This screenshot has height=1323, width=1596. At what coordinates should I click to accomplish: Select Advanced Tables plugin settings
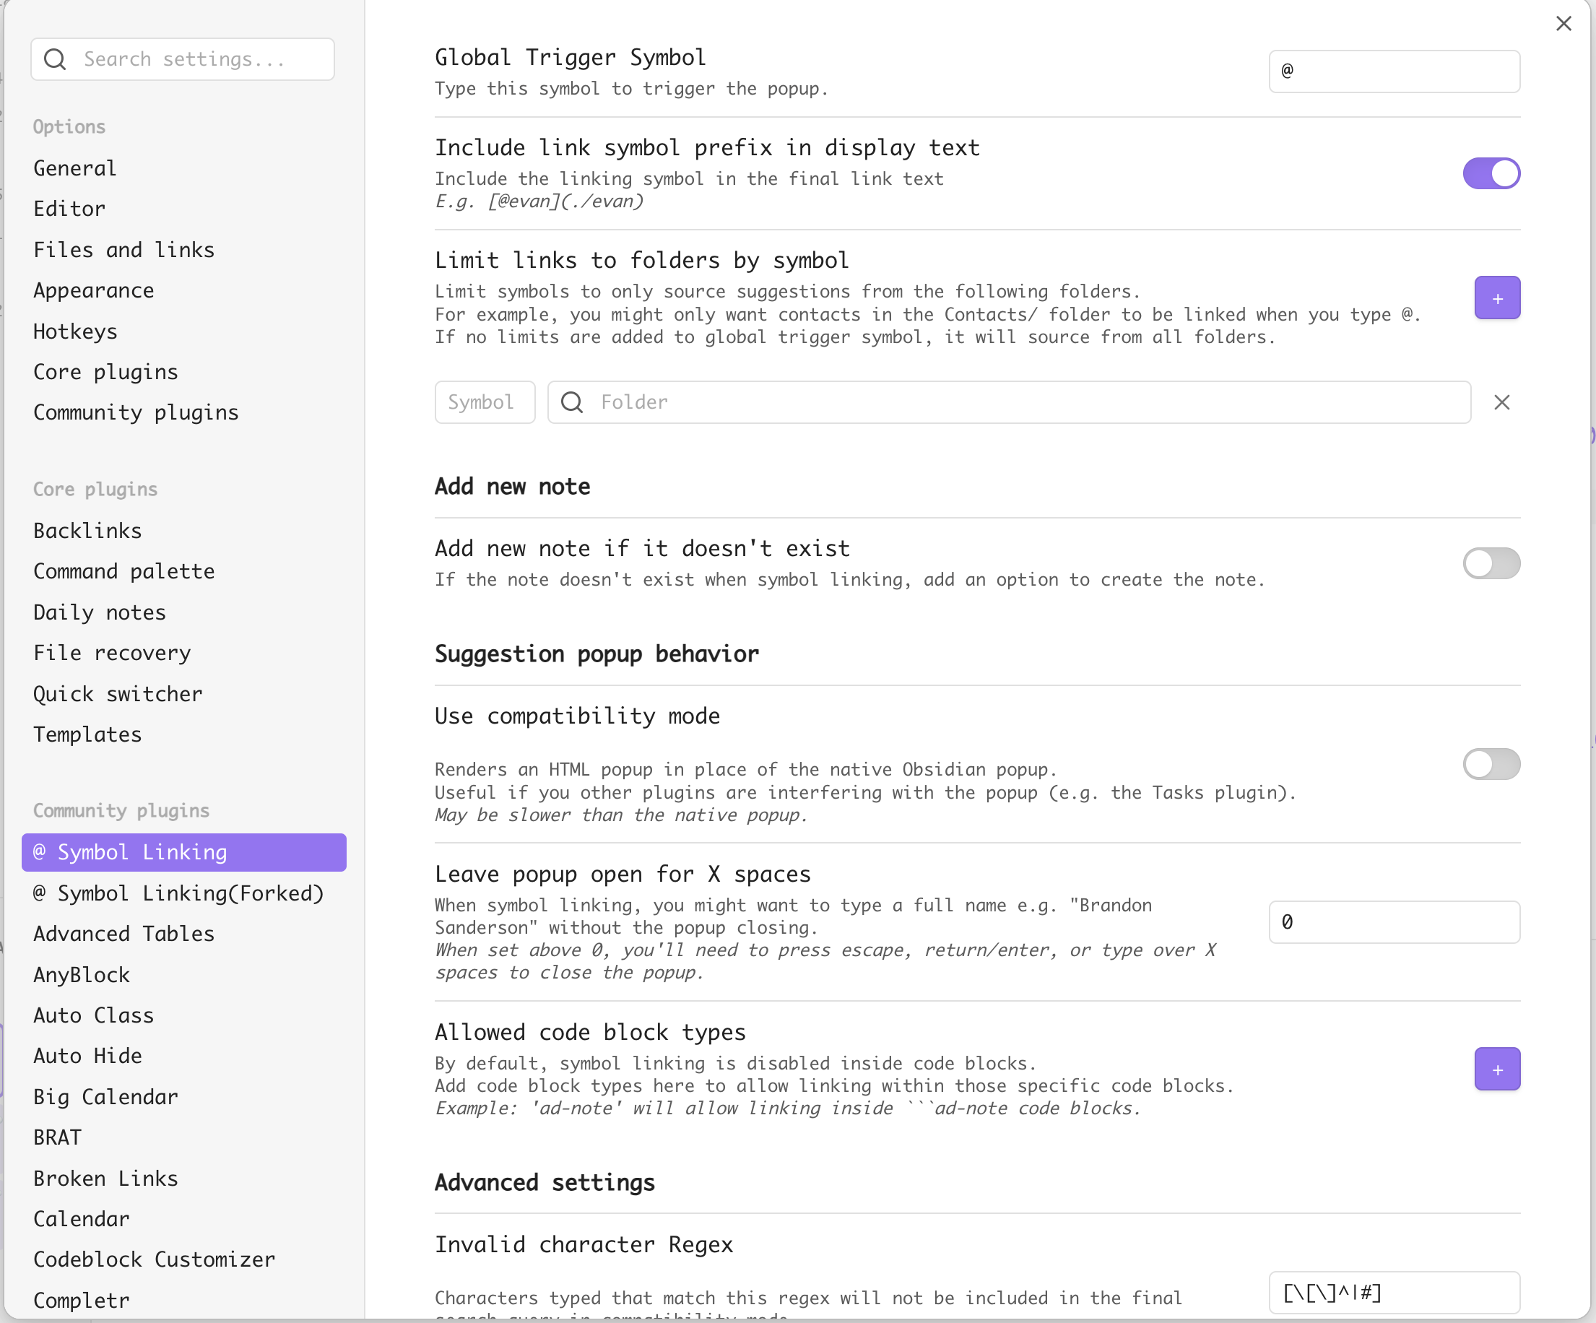[124, 933]
